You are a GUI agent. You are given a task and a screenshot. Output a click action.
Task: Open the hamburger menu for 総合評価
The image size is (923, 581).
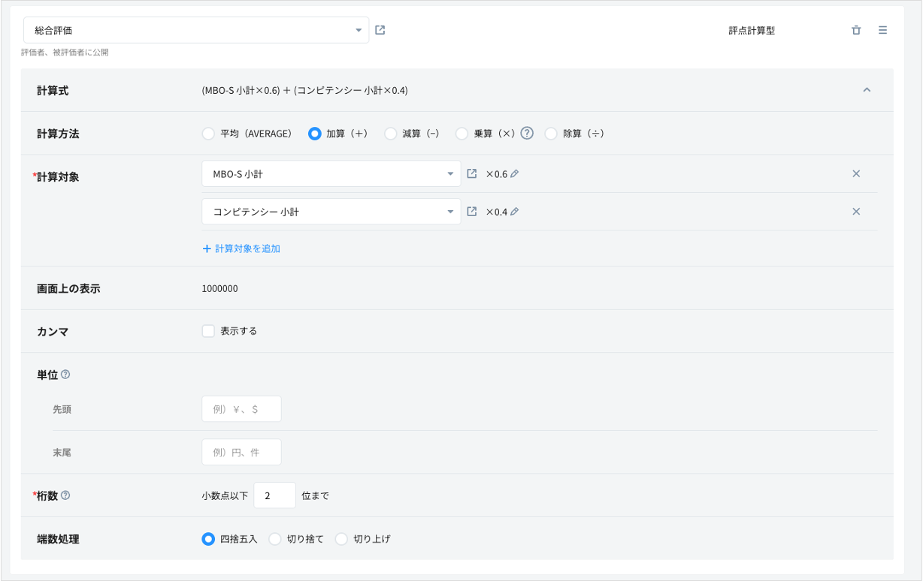coord(882,30)
